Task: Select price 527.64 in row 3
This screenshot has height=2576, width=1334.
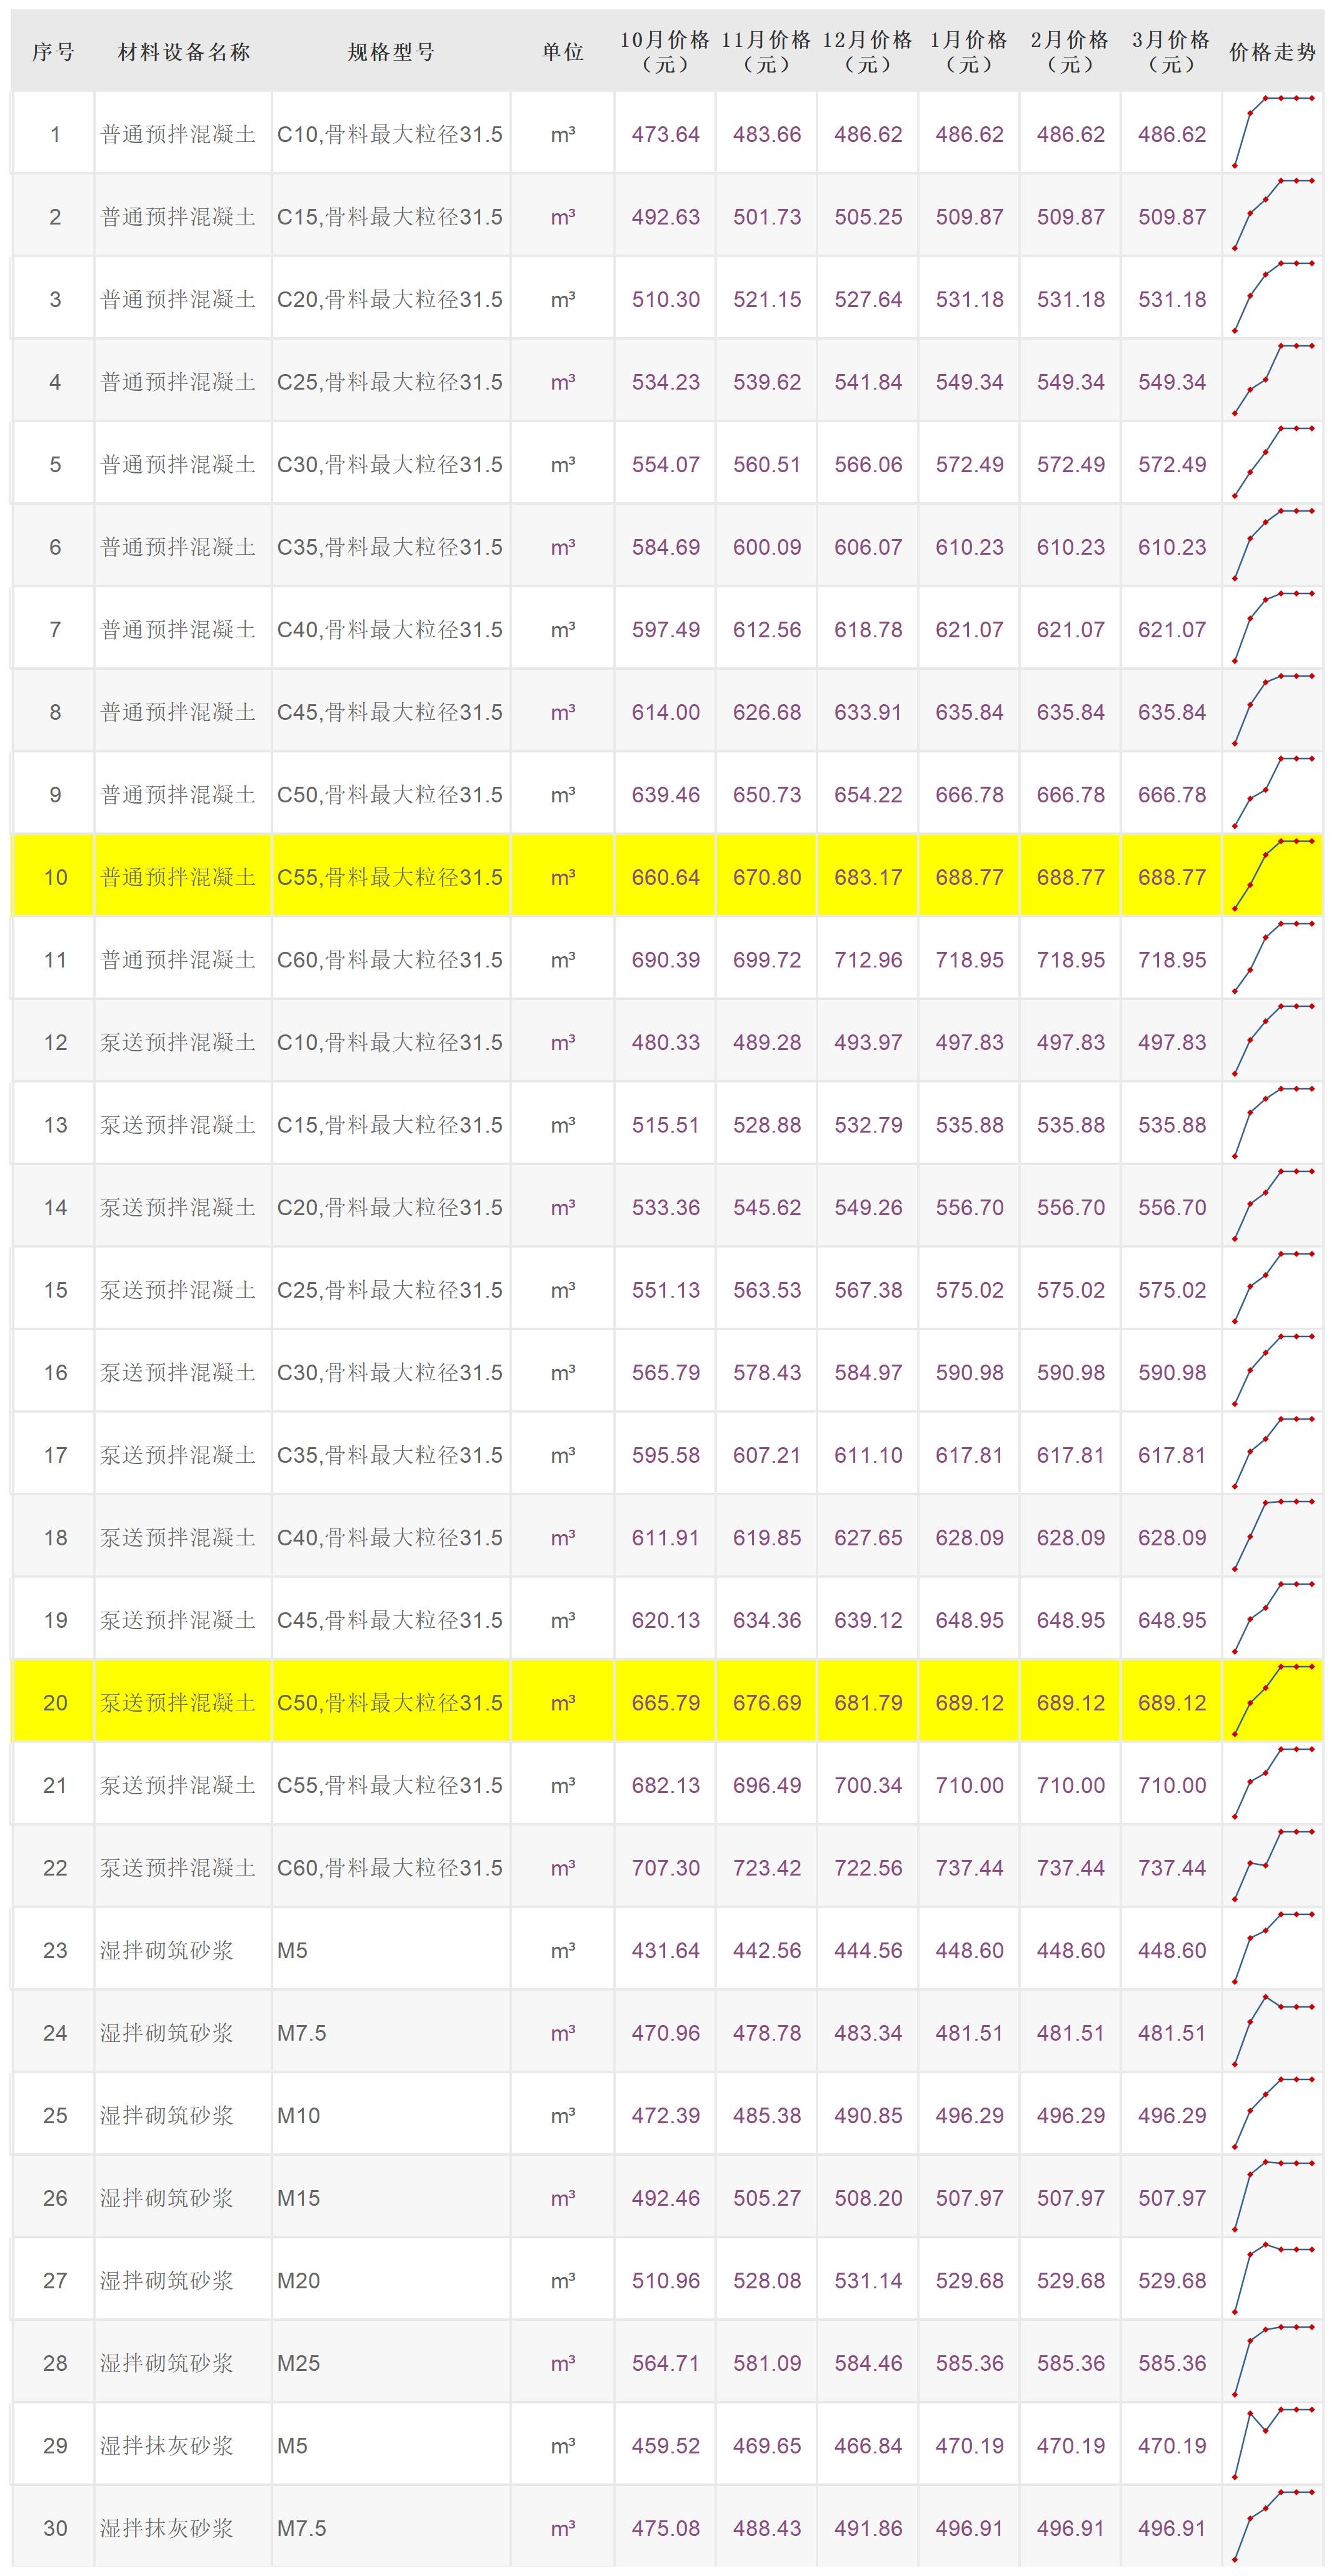Action: (x=868, y=299)
